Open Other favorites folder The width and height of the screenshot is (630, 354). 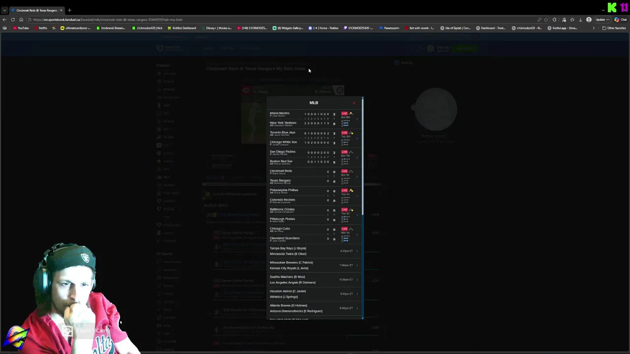[614, 28]
